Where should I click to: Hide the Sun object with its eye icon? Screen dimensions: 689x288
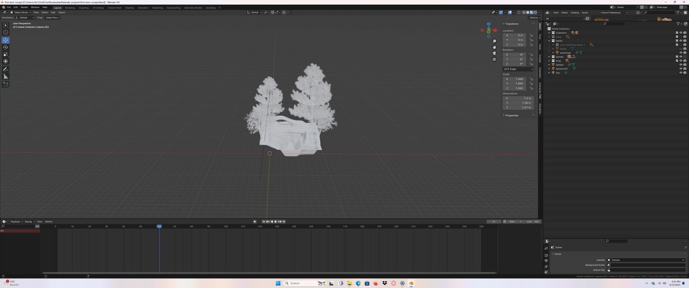tap(680, 73)
